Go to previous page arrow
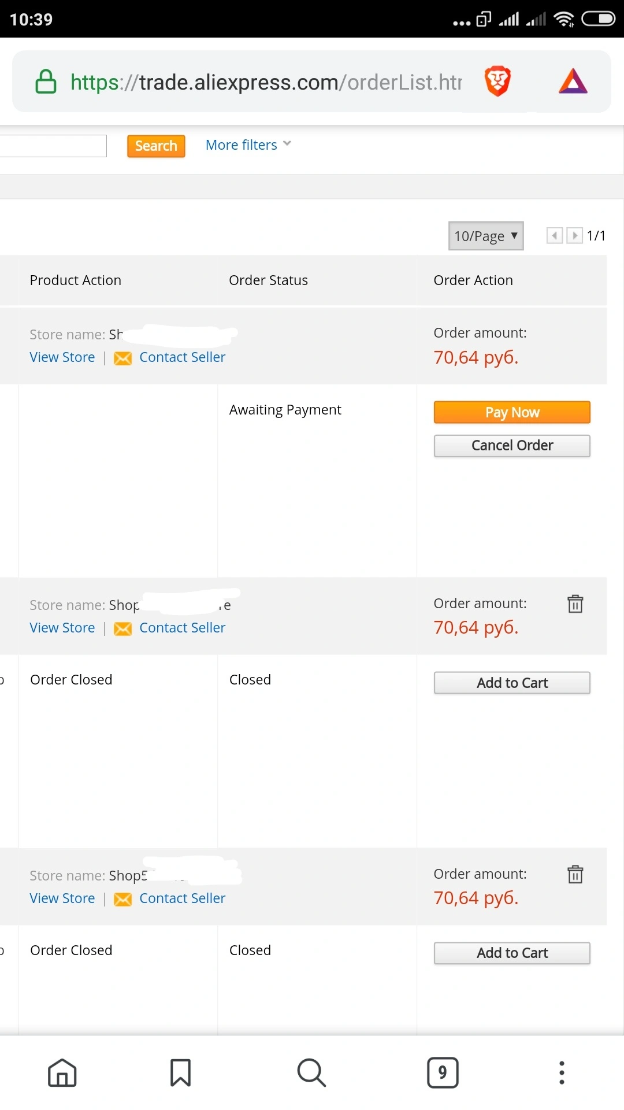 (x=555, y=235)
